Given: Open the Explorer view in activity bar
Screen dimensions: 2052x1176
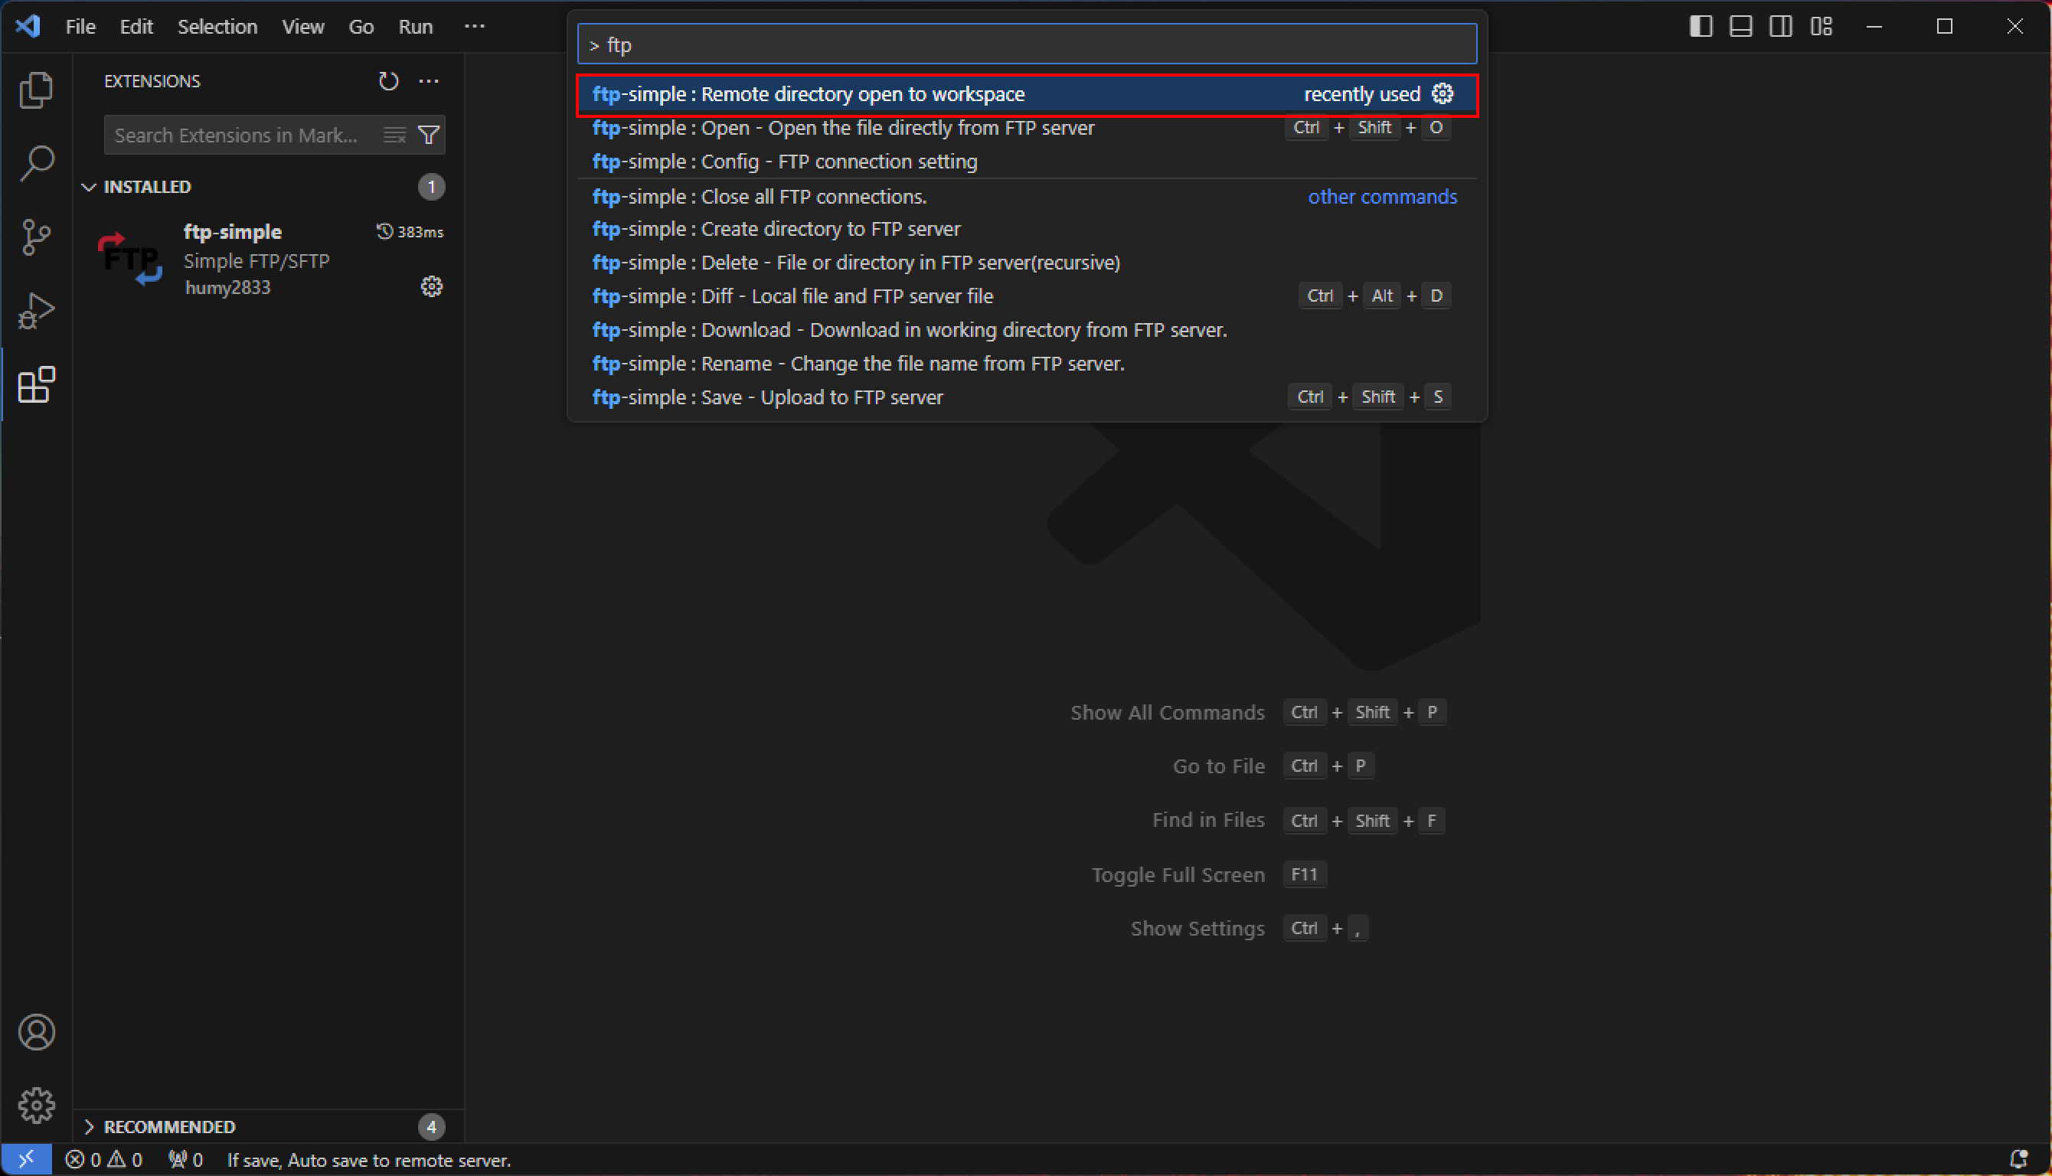Looking at the screenshot, I should click(35, 90).
